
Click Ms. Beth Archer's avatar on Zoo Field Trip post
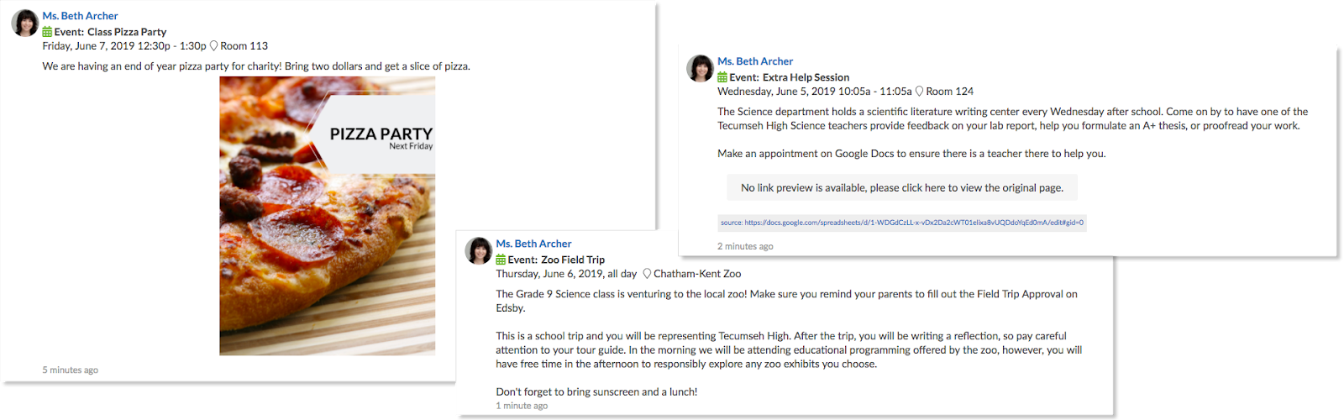click(479, 251)
